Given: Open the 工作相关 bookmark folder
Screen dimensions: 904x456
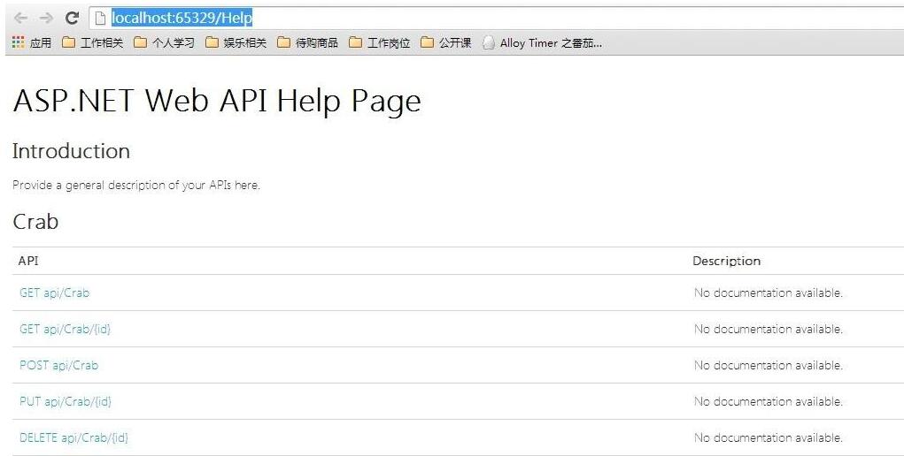Looking at the screenshot, I should [x=93, y=43].
